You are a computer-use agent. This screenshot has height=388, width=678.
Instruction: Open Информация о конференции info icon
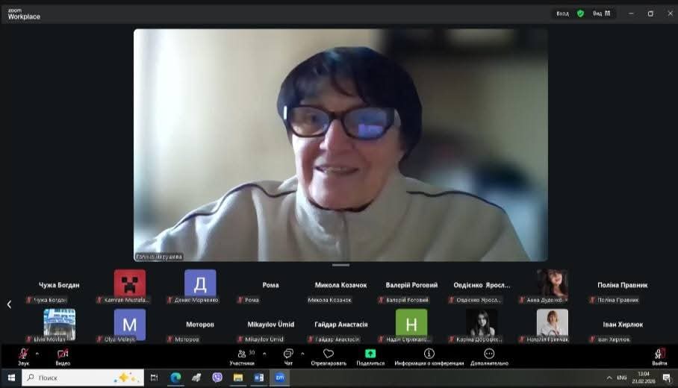point(429,354)
